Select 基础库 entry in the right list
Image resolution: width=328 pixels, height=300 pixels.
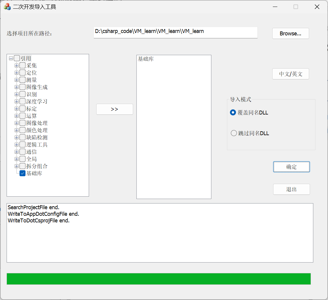point(146,59)
